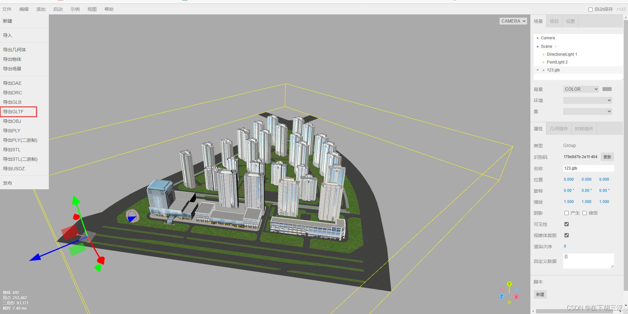628x314 pixels.
Task: Click the colored dot beside Camera in the outliner
Action: pyautogui.click(x=538, y=38)
